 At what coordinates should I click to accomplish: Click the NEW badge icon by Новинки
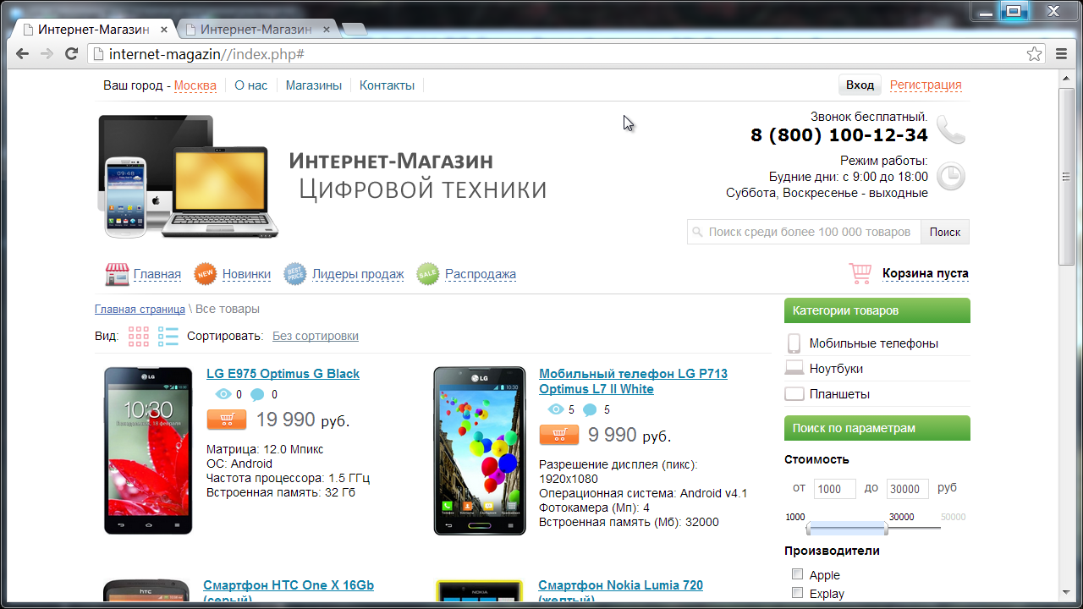point(206,274)
